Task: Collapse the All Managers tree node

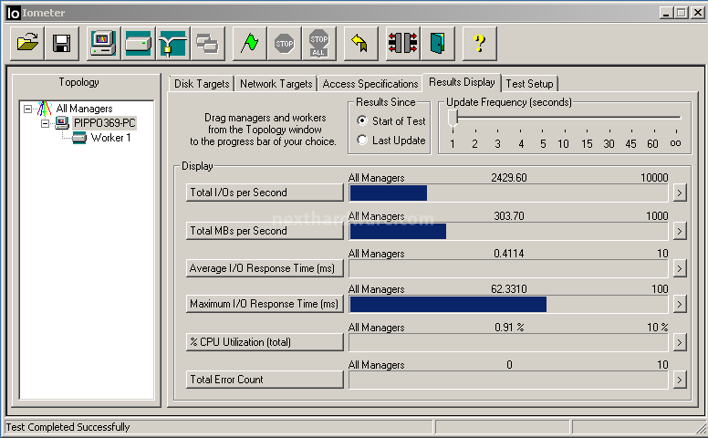Action: (28, 109)
